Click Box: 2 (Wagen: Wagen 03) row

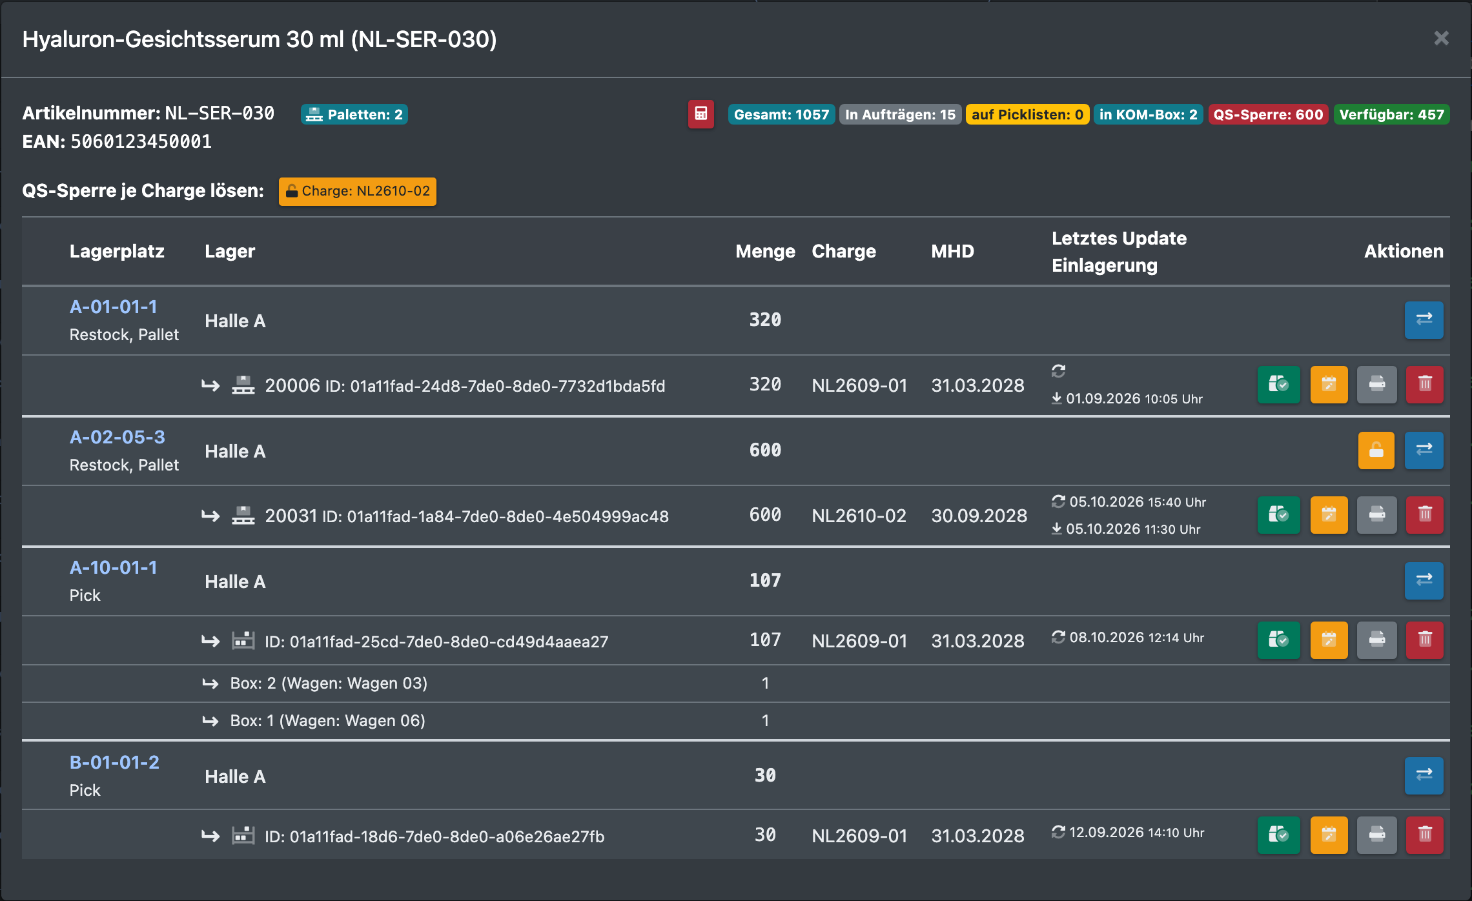click(x=736, y=683)
